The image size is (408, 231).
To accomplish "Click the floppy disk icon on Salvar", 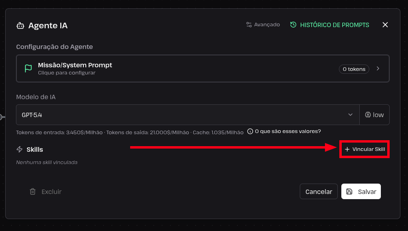I will pos(349,192).
